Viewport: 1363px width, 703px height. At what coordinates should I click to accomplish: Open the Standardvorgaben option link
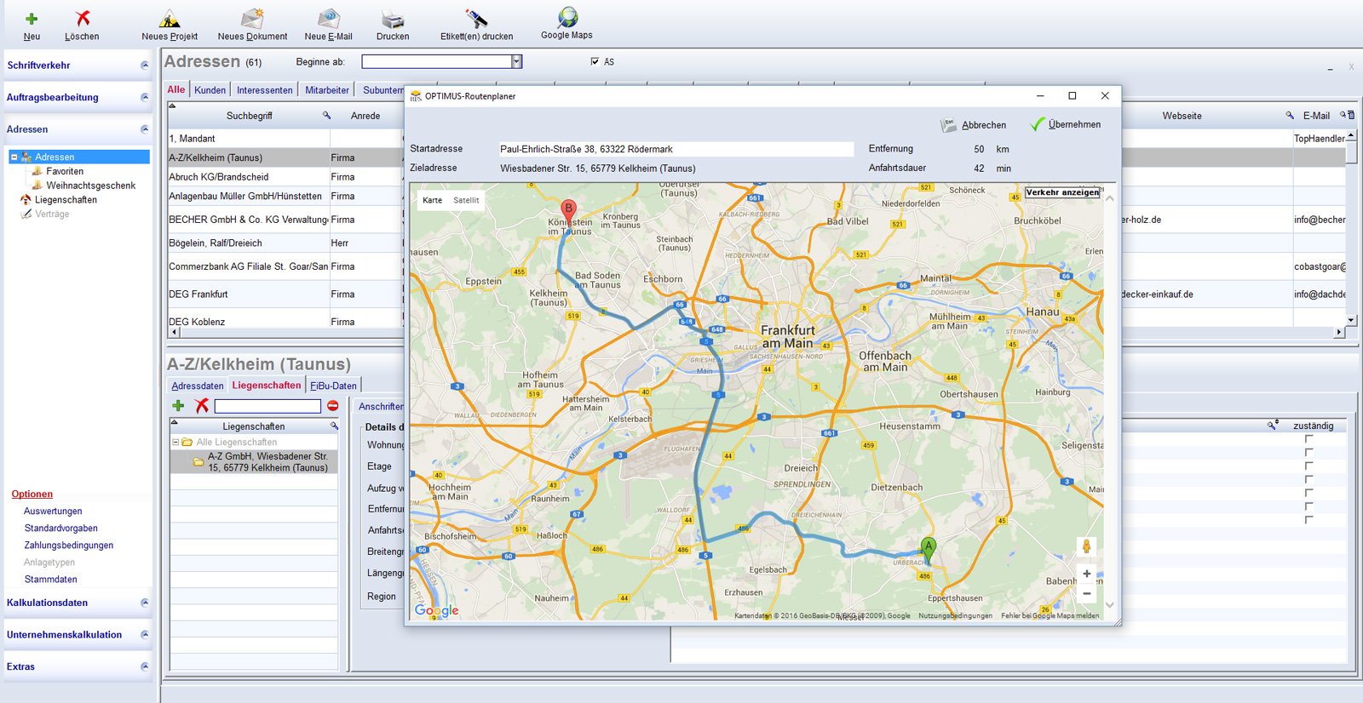(x=61, y=529)
